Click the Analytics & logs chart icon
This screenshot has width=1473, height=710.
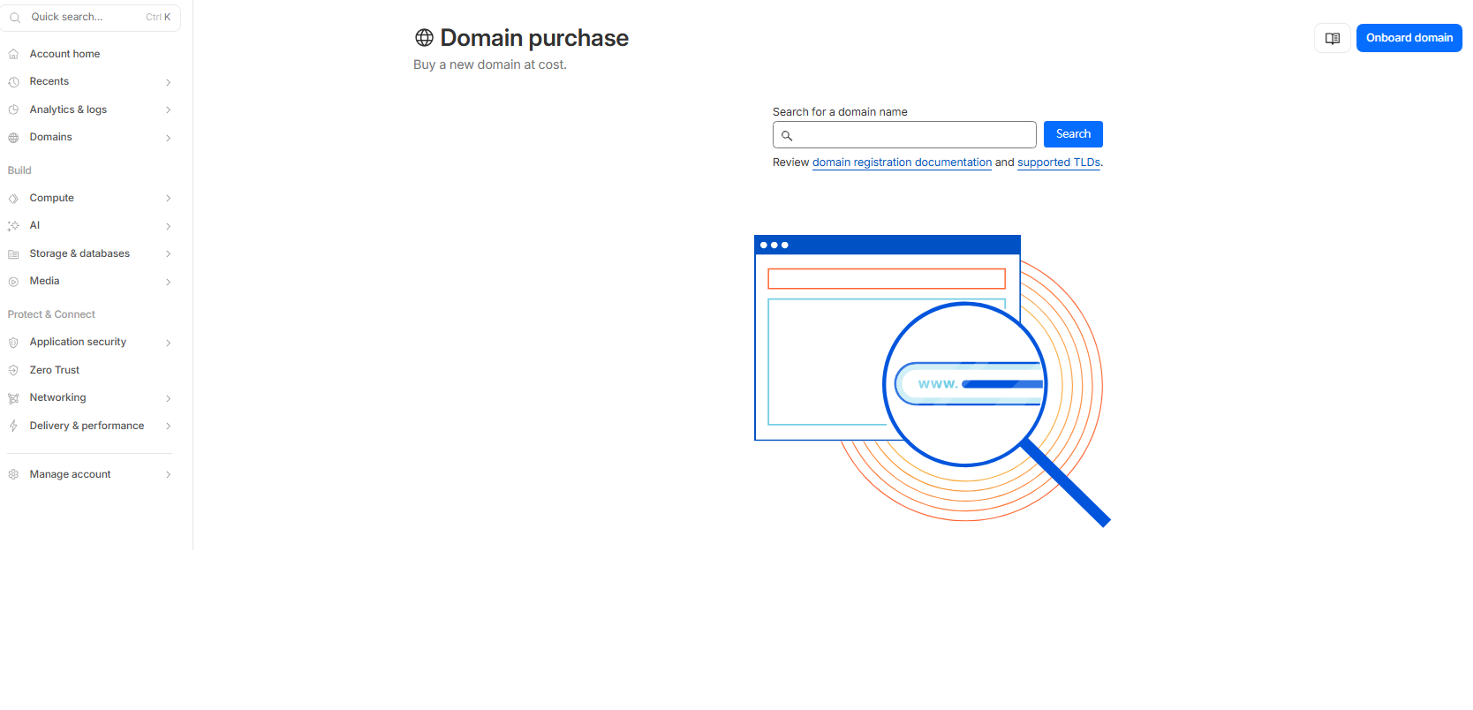[13, 110]
